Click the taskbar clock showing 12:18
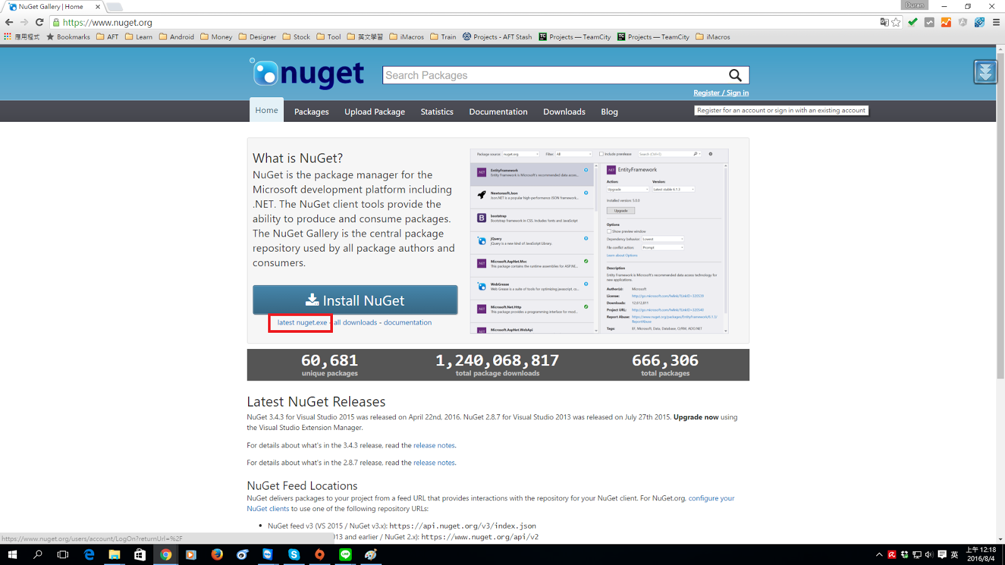The width and height of the screenshot is (1005, 565). point(981,554)
